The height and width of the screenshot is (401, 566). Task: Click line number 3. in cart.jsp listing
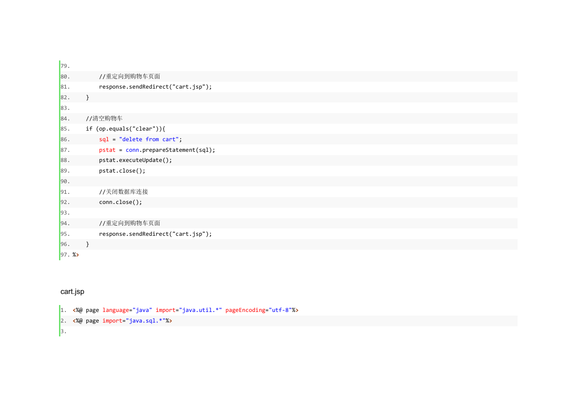[64, 331]
